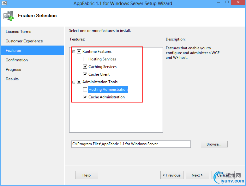246x186 pixels.
Task: Minimize the Setup Wizard window
Action: click(x=219, y=3)
